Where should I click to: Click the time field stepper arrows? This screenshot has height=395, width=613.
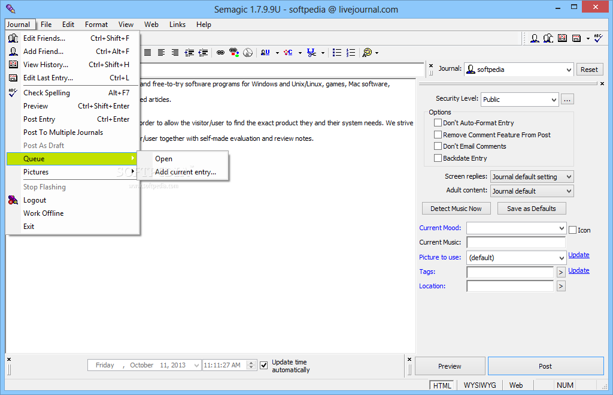(x=251, y=365)
